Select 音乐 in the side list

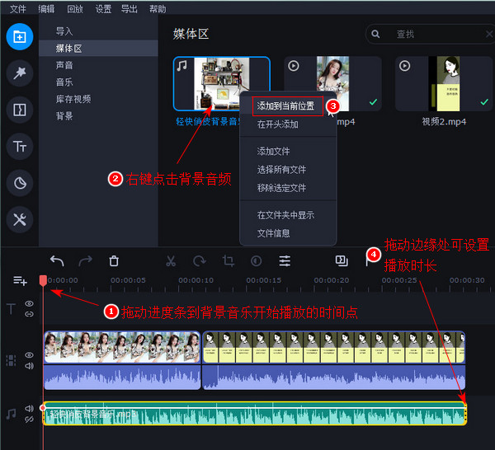point(98,82)
